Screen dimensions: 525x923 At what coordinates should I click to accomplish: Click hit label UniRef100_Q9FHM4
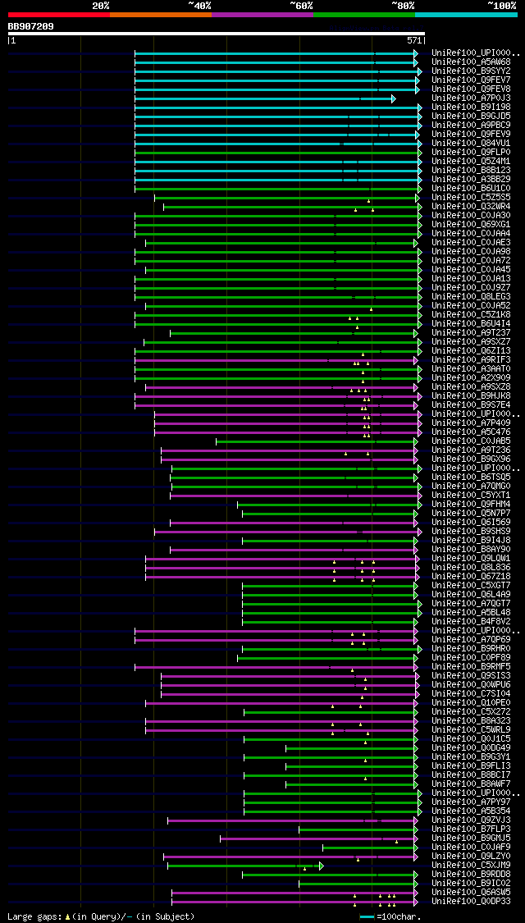472,505
